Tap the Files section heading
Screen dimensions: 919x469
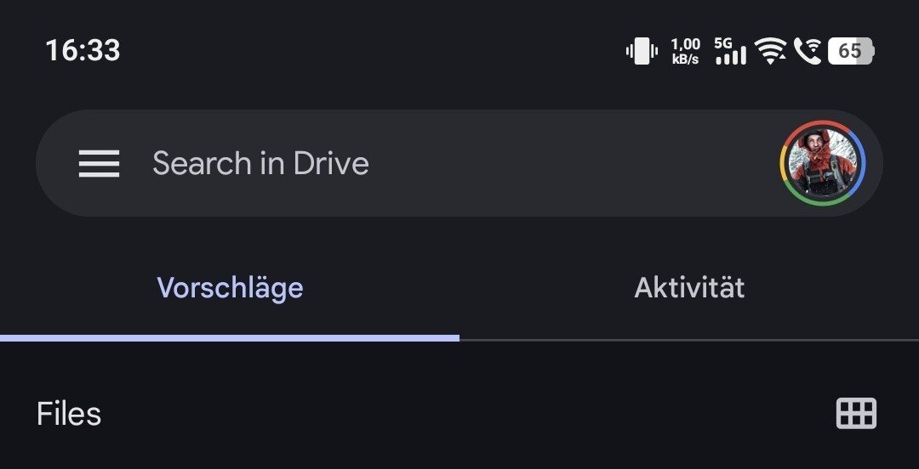pos(69,415)
